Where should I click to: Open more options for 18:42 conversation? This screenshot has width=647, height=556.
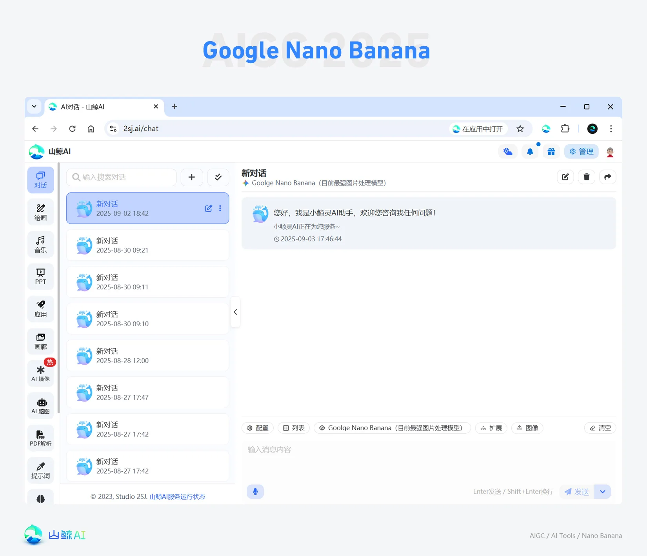click(220, 208)
